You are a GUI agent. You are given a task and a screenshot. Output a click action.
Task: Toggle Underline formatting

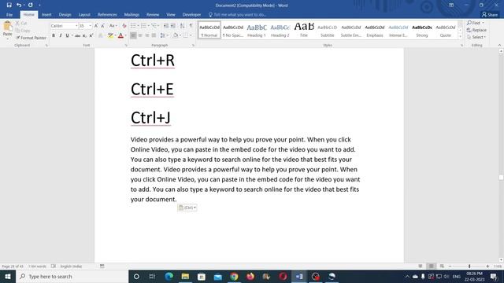(67, 35)
